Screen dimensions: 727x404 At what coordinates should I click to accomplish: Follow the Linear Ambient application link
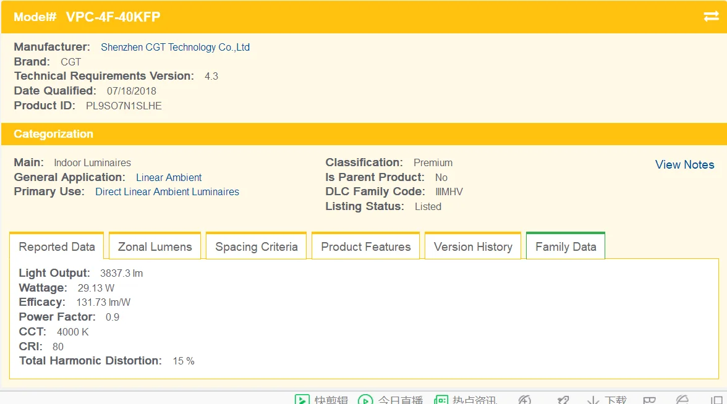[x=169, y=177]
